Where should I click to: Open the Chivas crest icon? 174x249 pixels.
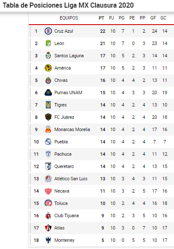[x=48, y=80]
